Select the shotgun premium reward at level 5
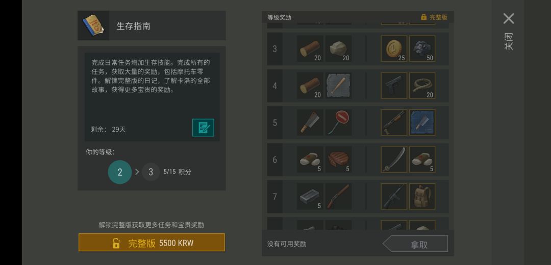 (x=394, y=123)
